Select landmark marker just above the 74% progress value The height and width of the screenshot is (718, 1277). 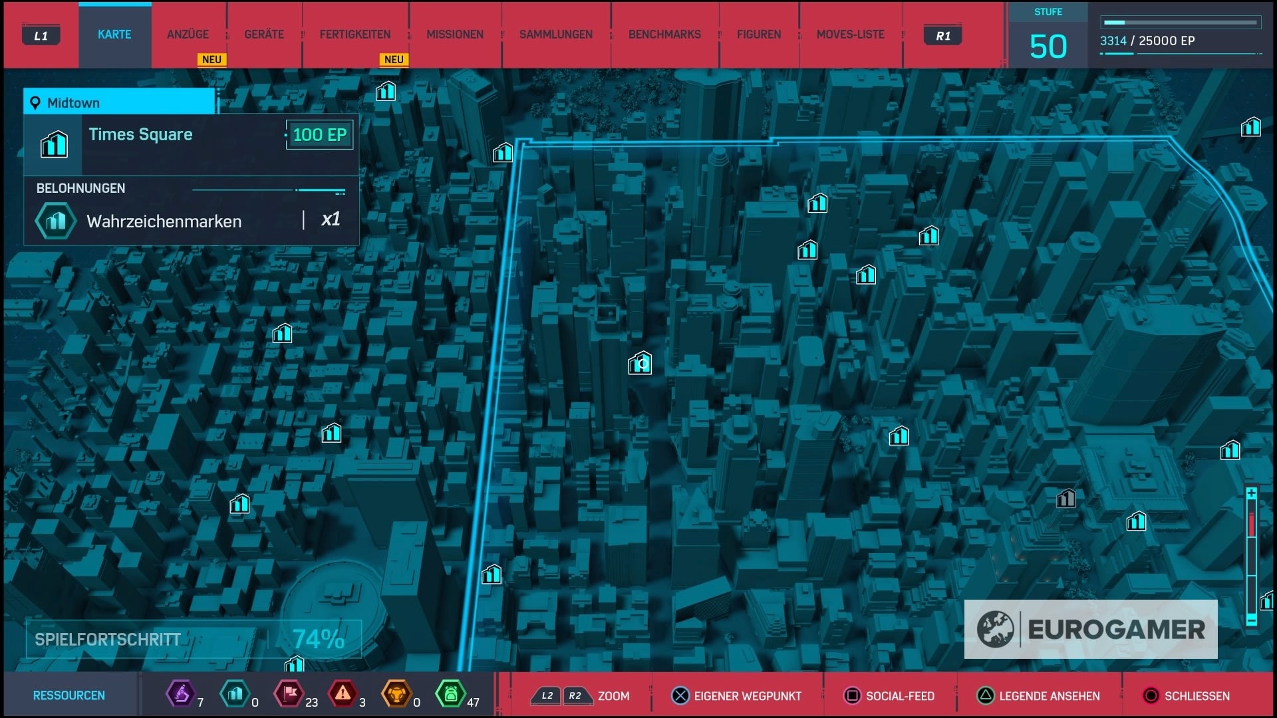pos(295,663)
